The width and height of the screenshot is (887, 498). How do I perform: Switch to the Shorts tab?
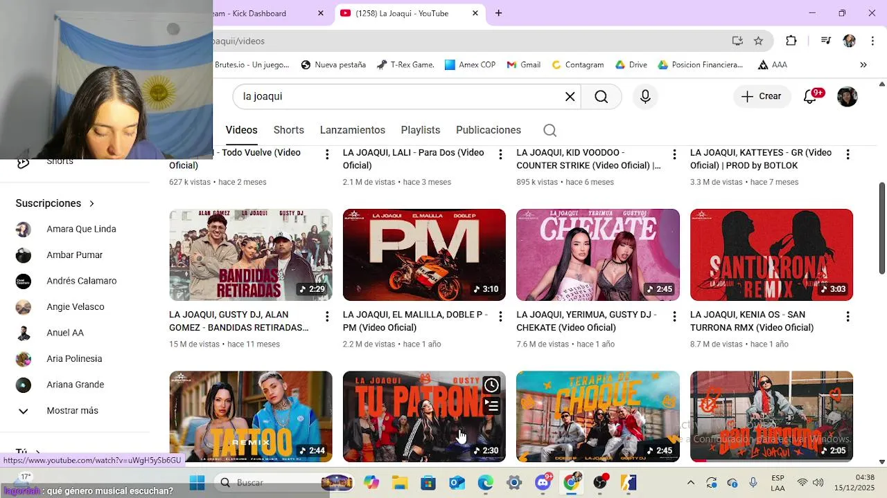point(289,130)
